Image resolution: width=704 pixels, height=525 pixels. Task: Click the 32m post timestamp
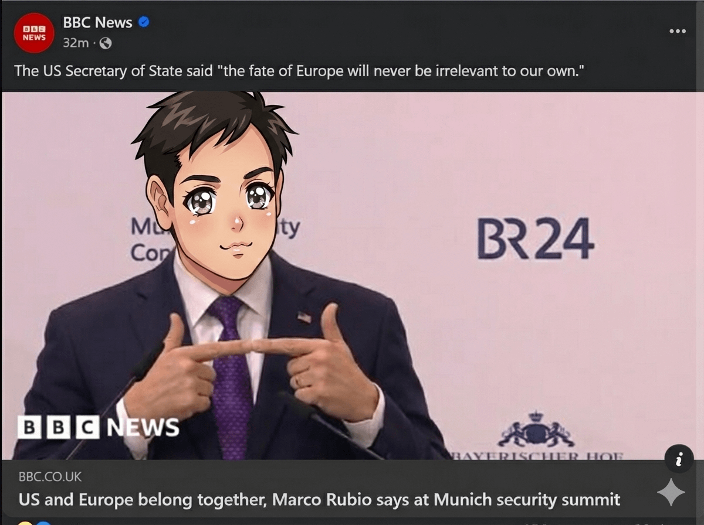click(76, 43)
